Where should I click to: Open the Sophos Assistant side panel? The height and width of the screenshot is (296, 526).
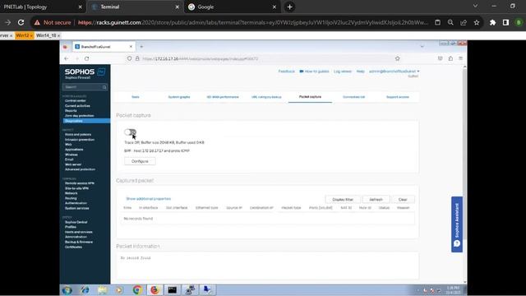coord(457,224)
